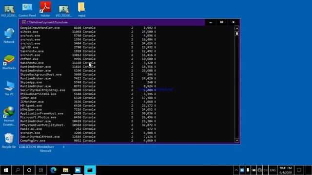Click svchost.exe row with PID 5760

[88, 35]
